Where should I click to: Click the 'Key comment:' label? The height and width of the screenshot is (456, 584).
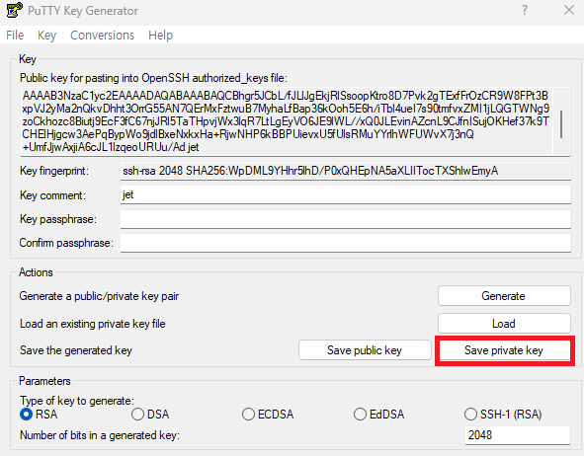pyautogui.click(x=52, y=195)
